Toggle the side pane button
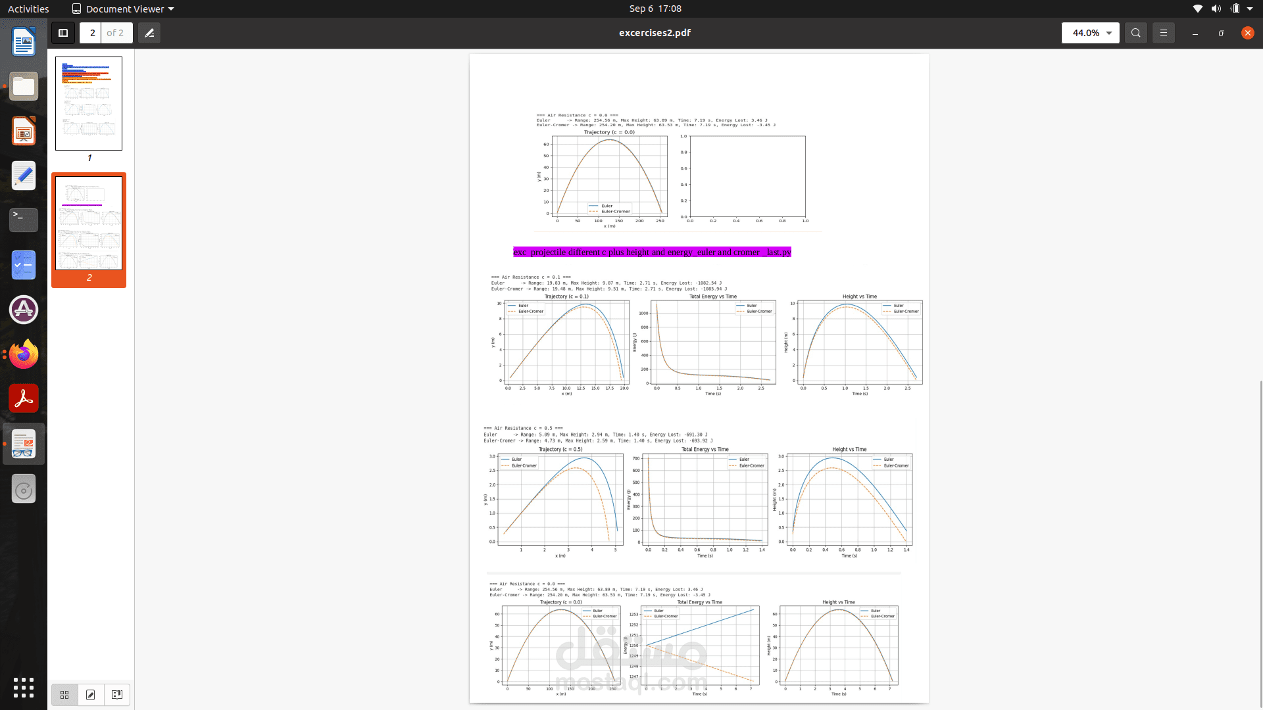 click(x=63, y=33)
